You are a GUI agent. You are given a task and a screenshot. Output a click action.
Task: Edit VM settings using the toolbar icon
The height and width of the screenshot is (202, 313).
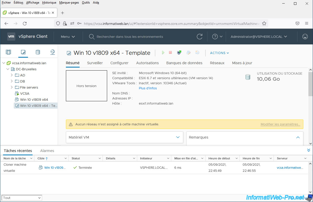pos(189,53)
